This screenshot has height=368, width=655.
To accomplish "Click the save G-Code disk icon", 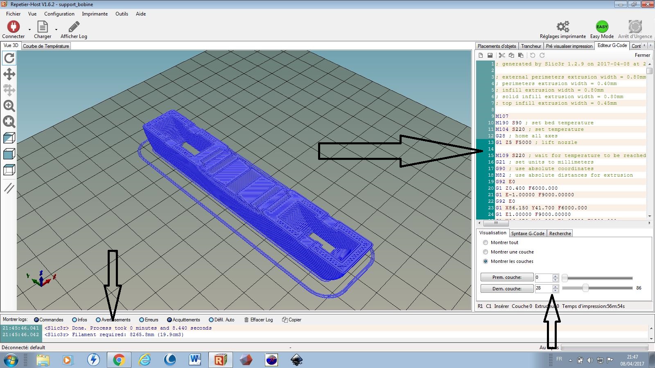I will [x=490, y=55].
